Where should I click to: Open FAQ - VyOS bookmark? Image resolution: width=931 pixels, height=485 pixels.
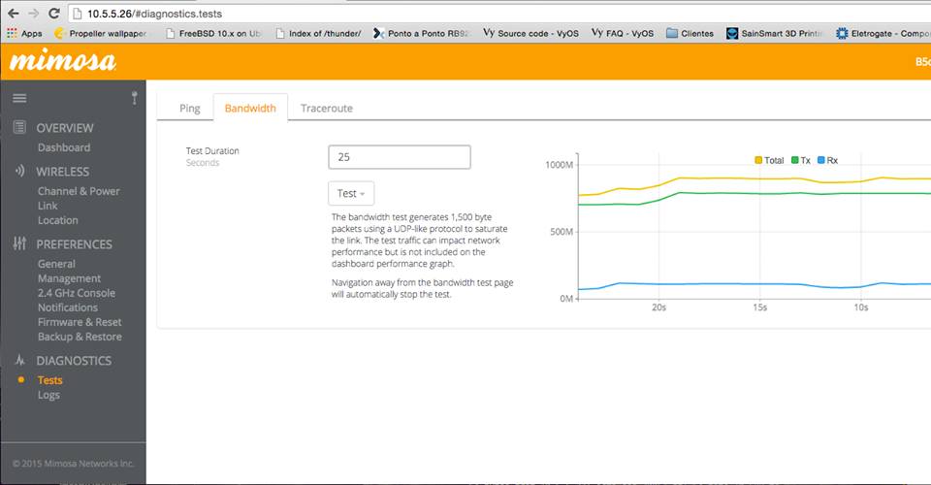click(x=623, y=33)
